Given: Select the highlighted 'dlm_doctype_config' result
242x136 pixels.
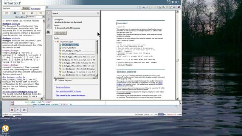Looking at the screenshot, I should pos(70,45).
